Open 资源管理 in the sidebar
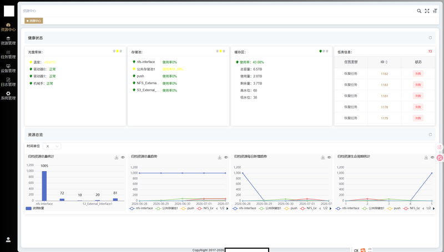The width and height of the screenshot is (444, 252). click(8, 41)
